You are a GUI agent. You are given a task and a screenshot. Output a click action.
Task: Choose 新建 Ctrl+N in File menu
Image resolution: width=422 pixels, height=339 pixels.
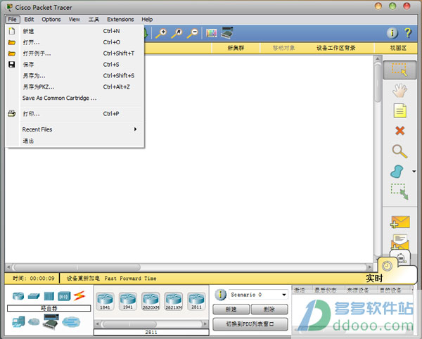pos(75,31)
